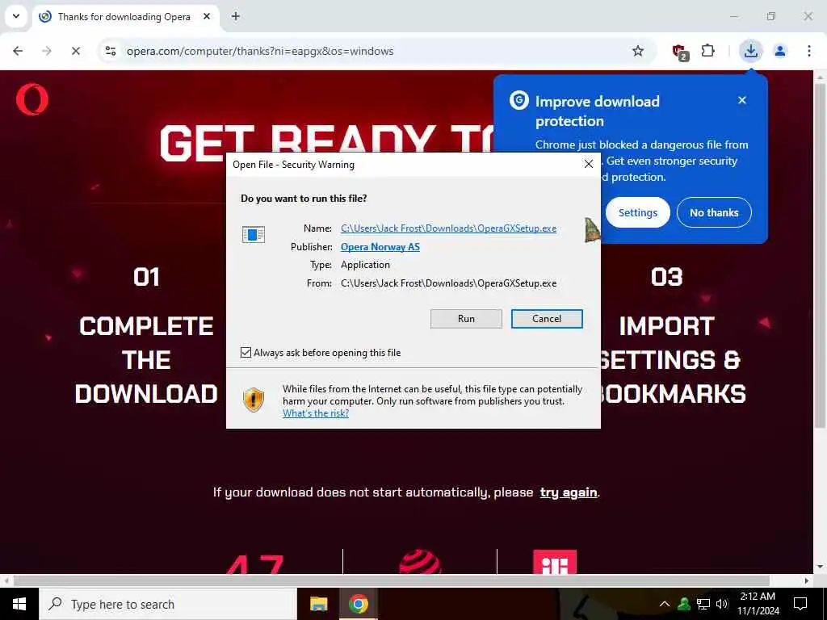This screenshot has height=620, width=827.
Task: Click the vertical page scrollbar
Action: 819,255
